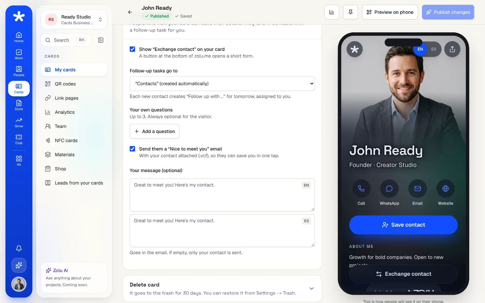Open the Work section in the sidebar
The image size is (485, 303).
[x=19, y=54]
